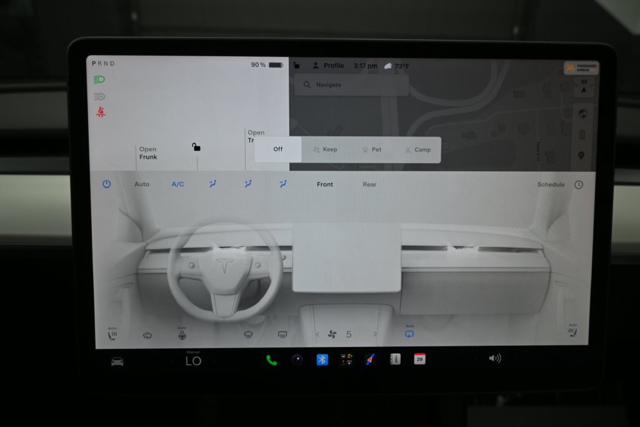640x427 pixels.
Task: Toggle the A/C button
Action: (177, 184)
